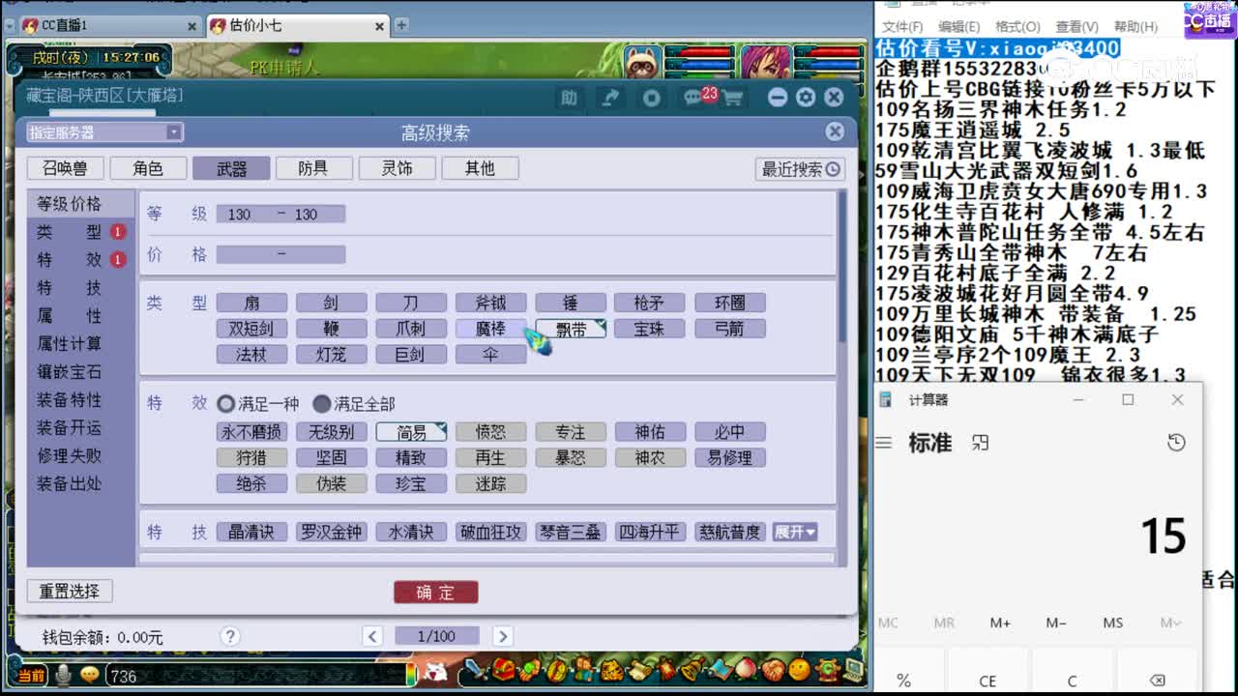Open the treasure chest icon in game toolbar
Screen dimensions: 1238x696
coord(503,669)
